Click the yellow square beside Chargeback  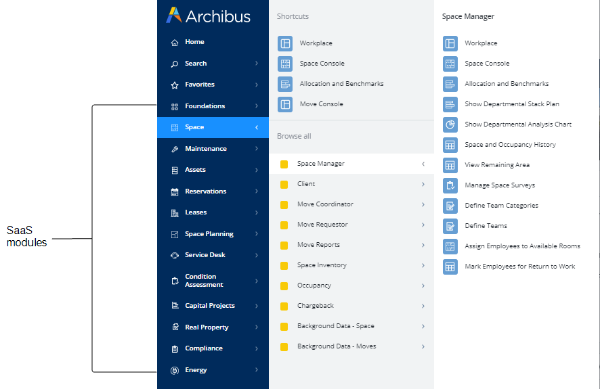pyautogui.click(x=284, y=306)
